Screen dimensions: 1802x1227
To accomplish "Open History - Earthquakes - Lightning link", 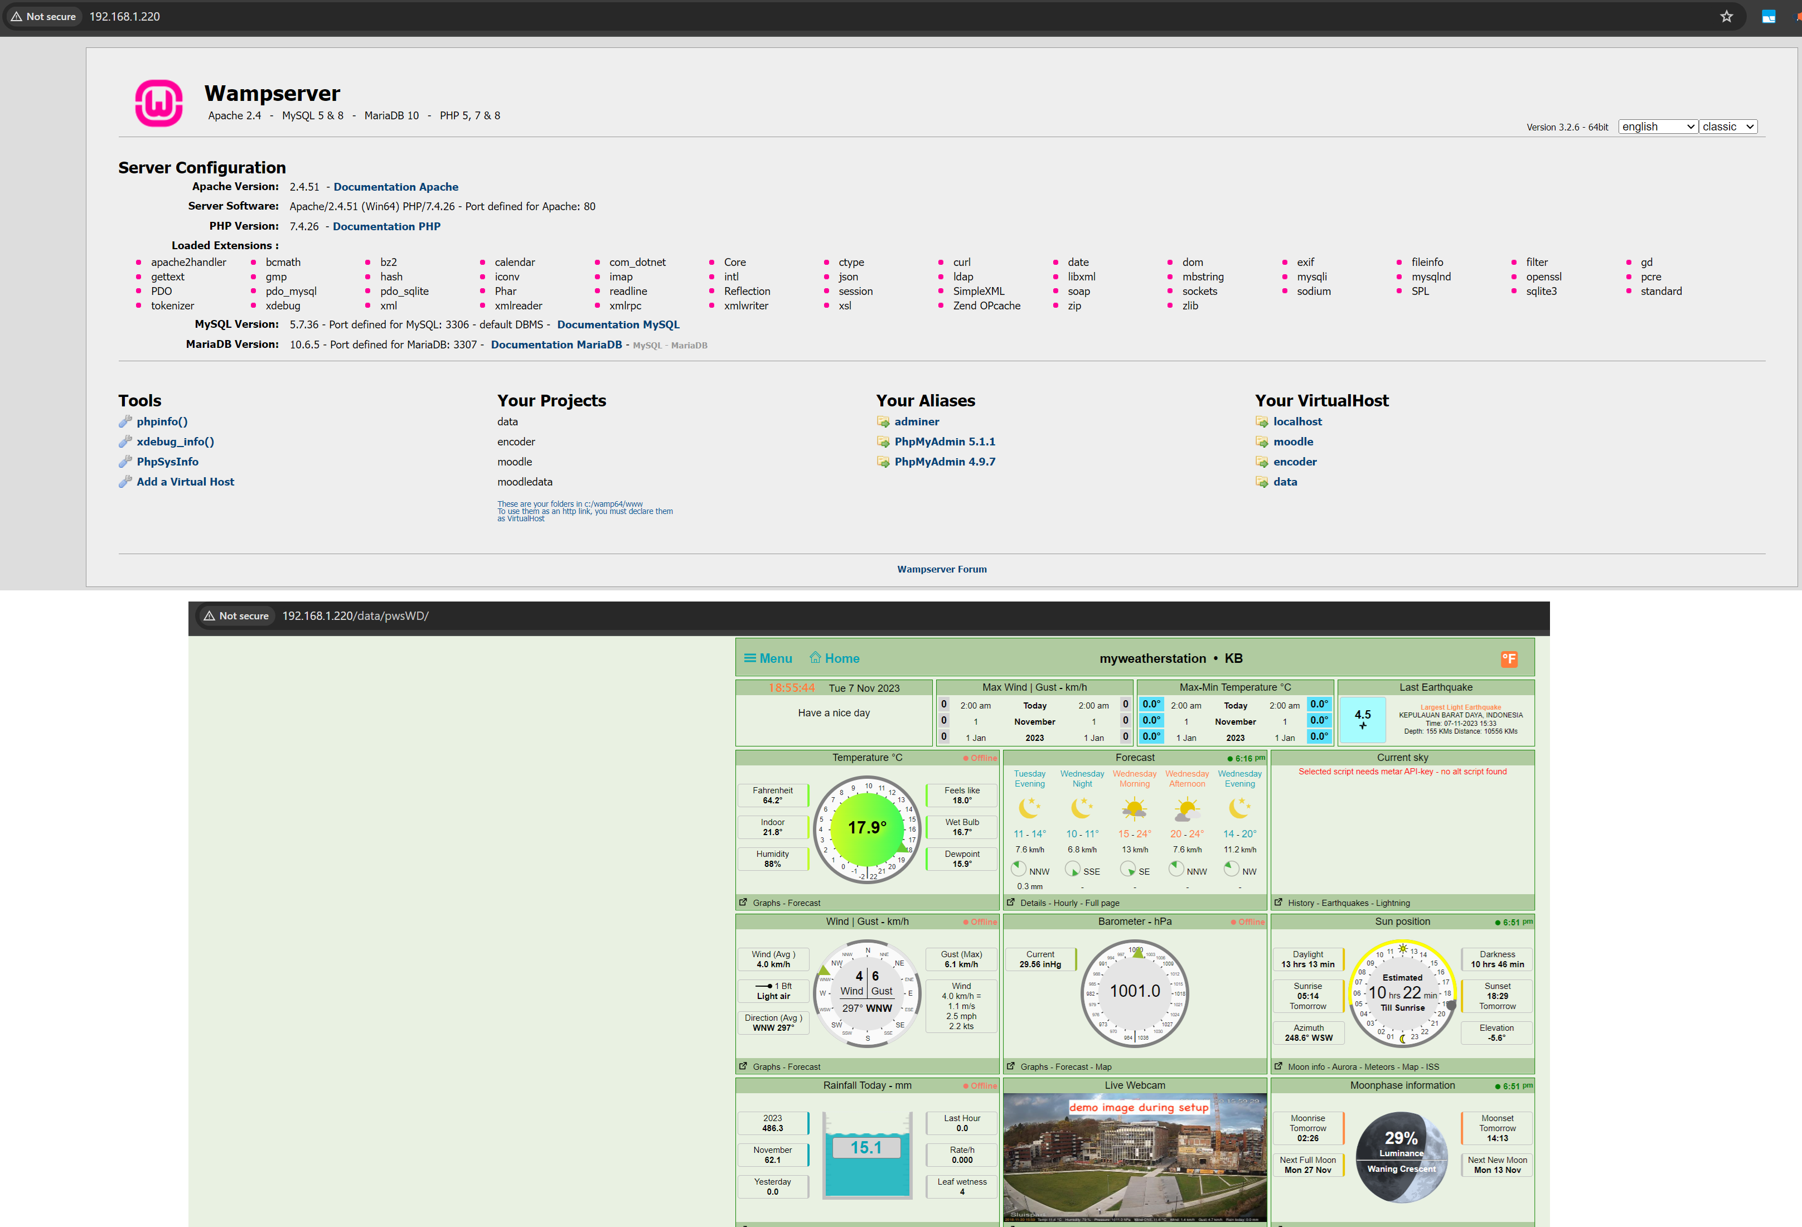I will 1348,903.
